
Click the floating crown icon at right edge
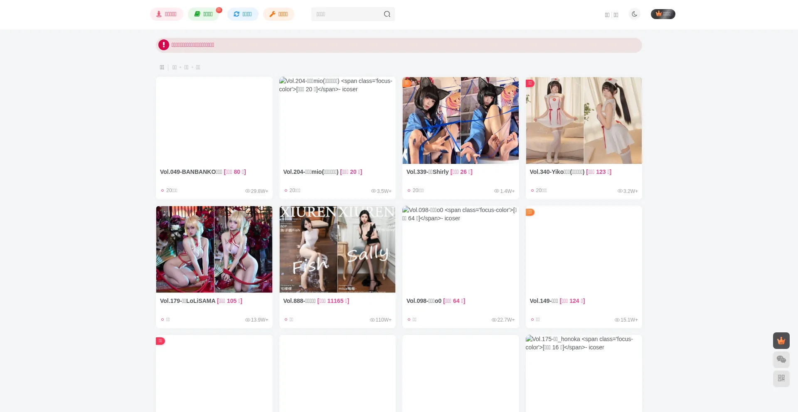[x=781, y=341]
